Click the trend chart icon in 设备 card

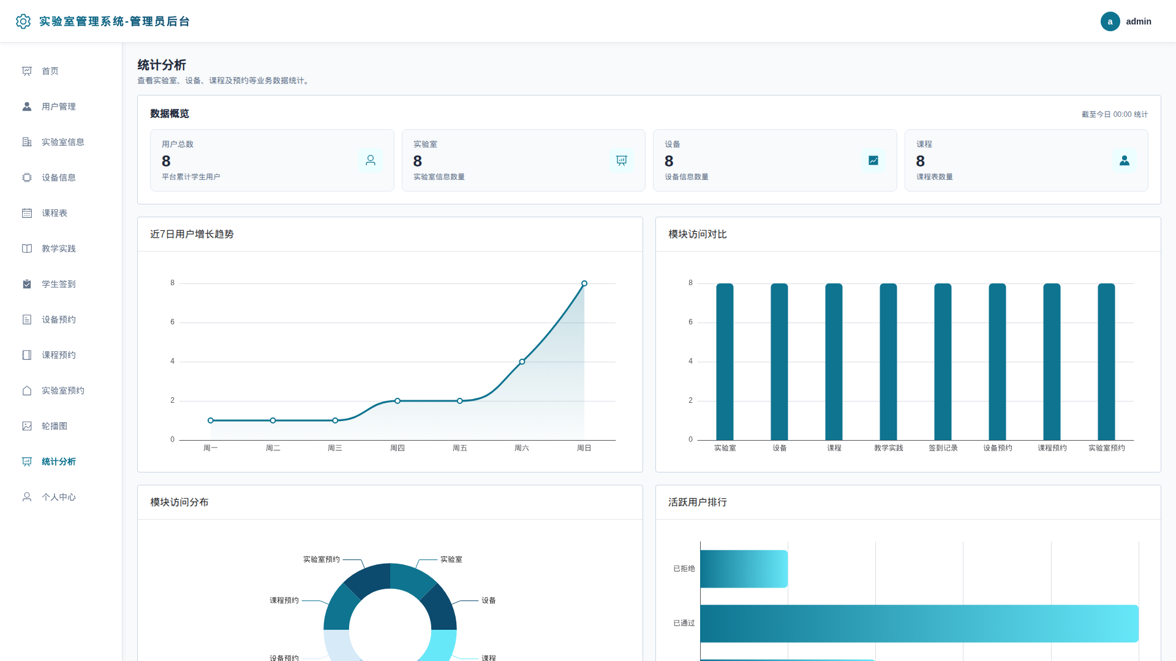(873, 160)
